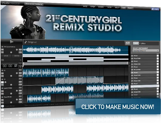Image resolution: width=161 pixels, height=123 pixels.
Task: Mute the PianoSTRING track
Action: 20,102
